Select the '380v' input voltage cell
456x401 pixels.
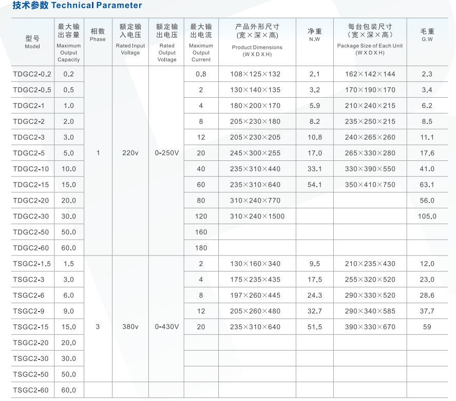pos(130,327)
